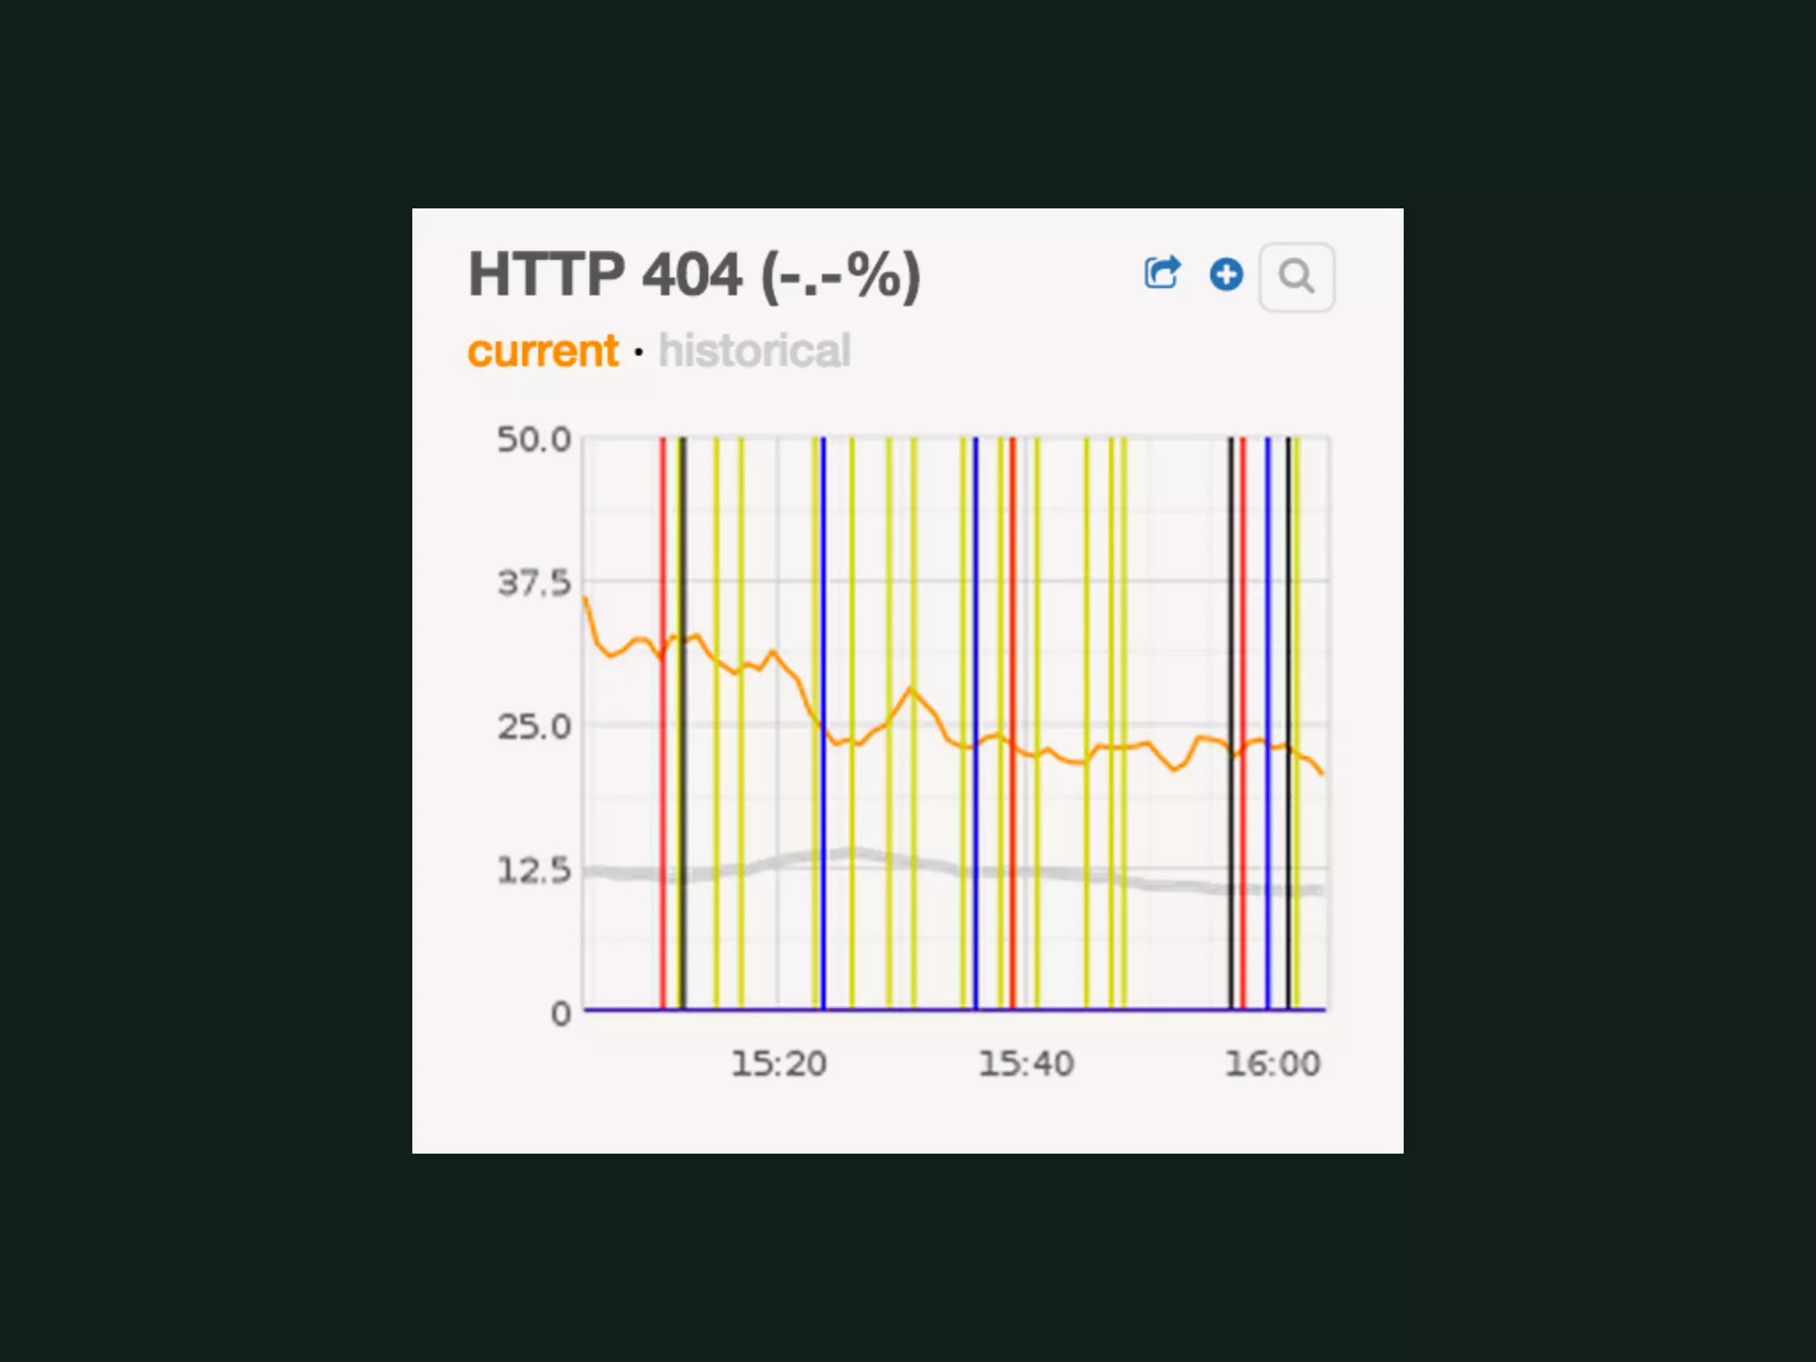The height and width of the screenshot is (1362, 1816).
Task: Select the first blue marker line, near 15:20
Action: coord(823,532)
